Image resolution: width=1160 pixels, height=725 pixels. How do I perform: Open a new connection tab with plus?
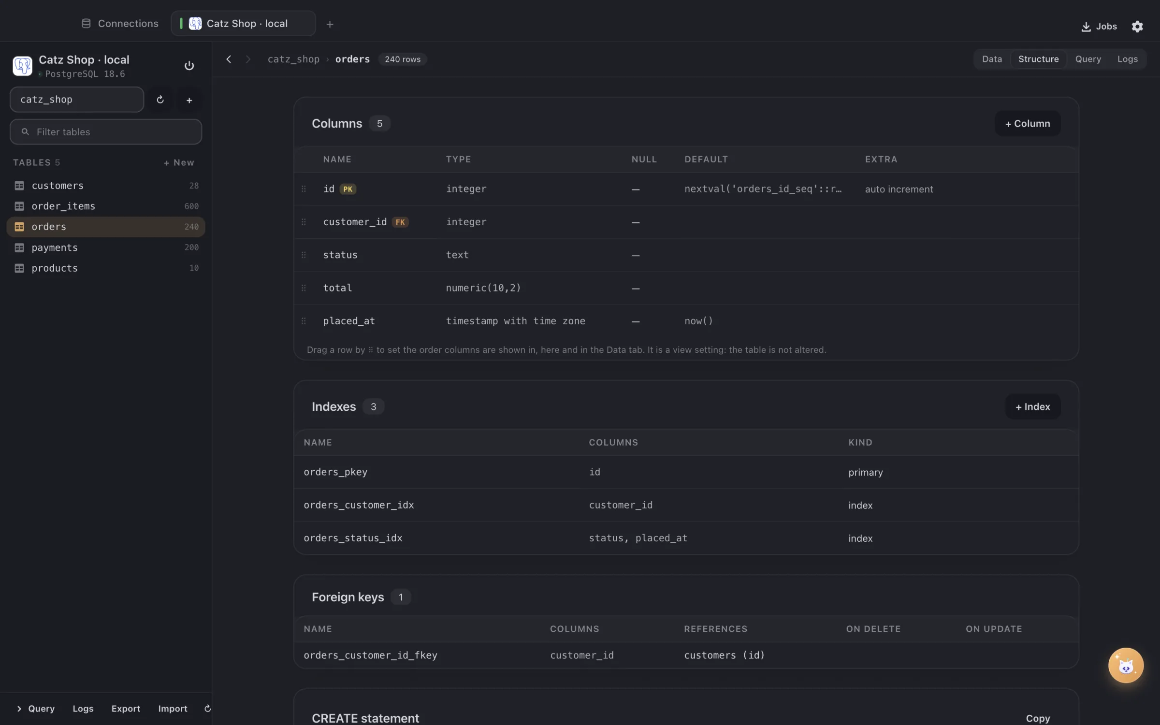point(330,24)
